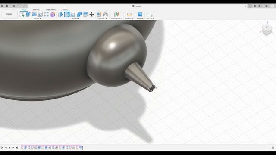The image size is (276, 155).
Task: Select the Joint tool
Action: (105, 14)
